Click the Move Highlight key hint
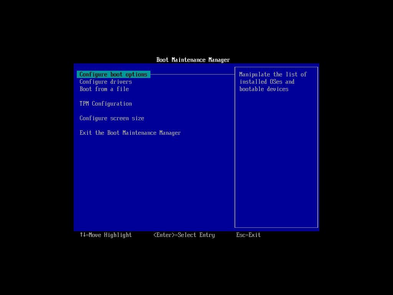This screenshot has height=295, width=393. 106,235
